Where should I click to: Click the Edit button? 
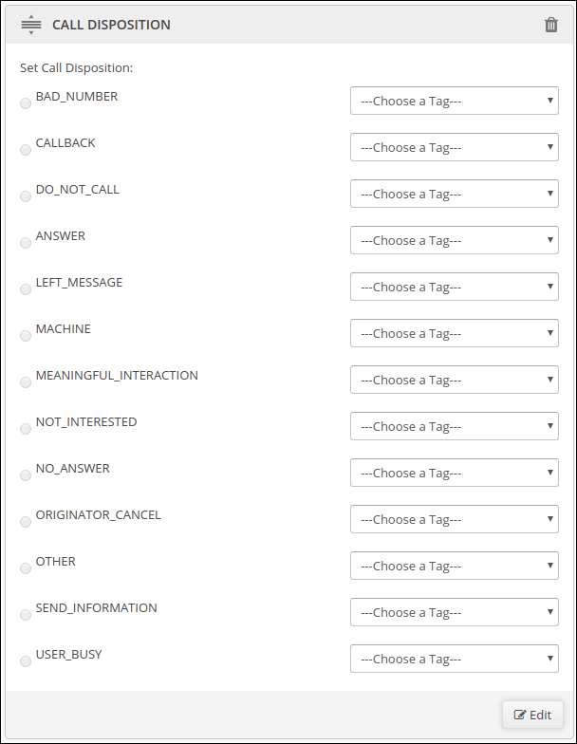[x=532, y=715]
